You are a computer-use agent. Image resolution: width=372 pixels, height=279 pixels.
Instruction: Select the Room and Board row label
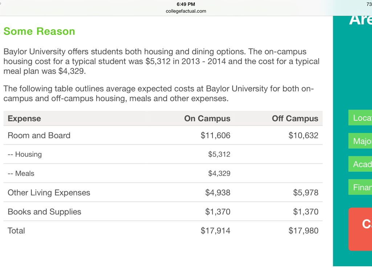[39, 136]
